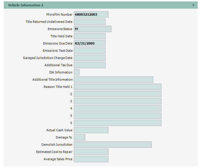Click the Demolish Jurisdiction field
Viewport: 204px width, 168px height.
[113, 145]
